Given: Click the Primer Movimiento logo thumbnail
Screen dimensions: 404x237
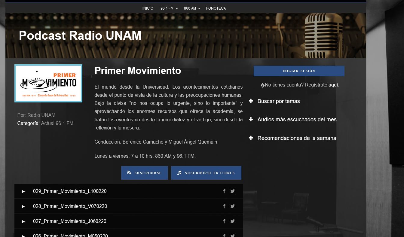Looking at the screenshot, I should click(48, 84).
